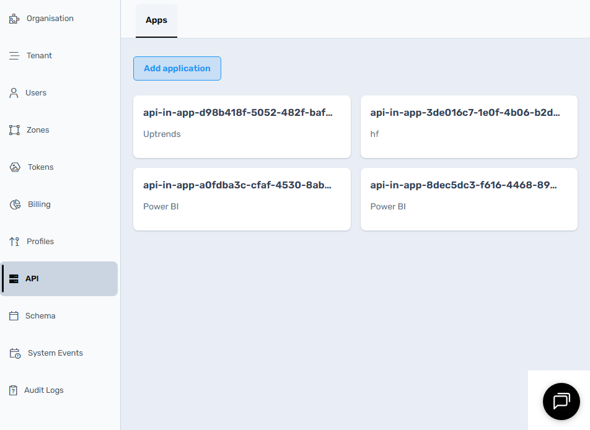The width and height of the screenshot is (590, 430).
Task: Open Profiles using its arrow icon
Action: coord(14,242)
